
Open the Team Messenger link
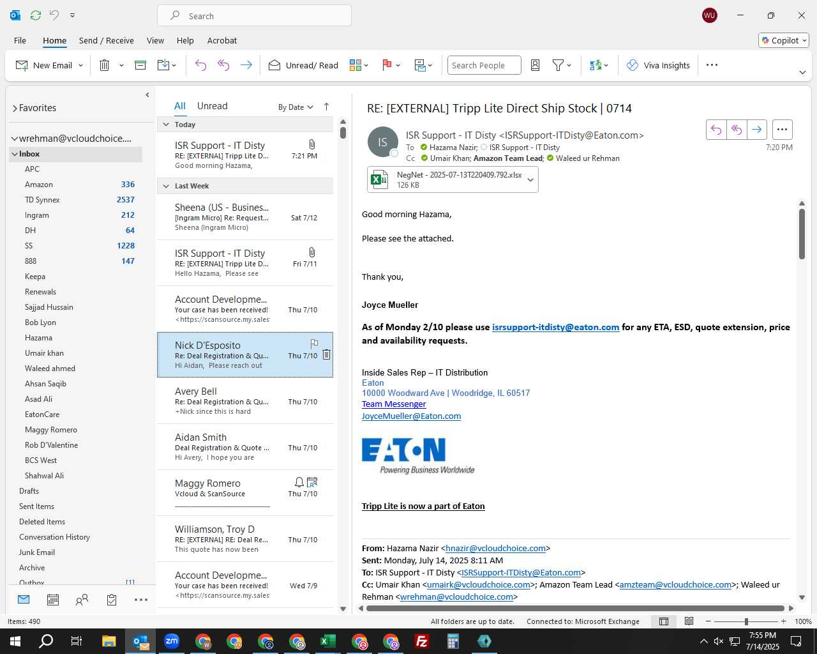pos(394,404)
